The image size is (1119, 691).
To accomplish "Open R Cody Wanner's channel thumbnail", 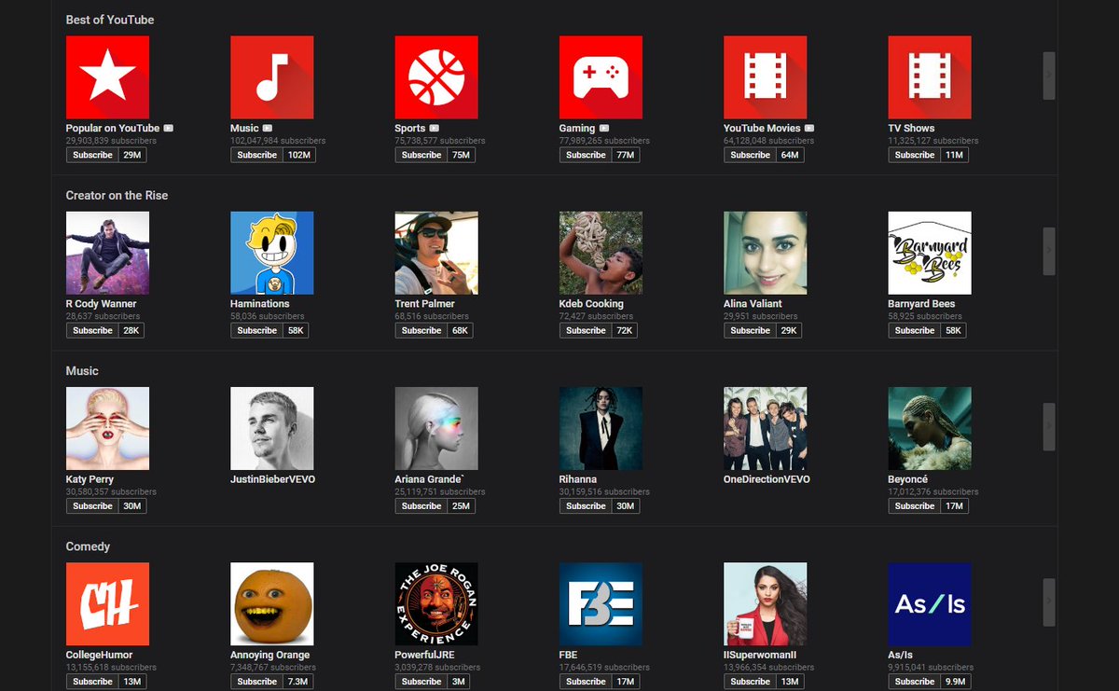I will point(107,253).
